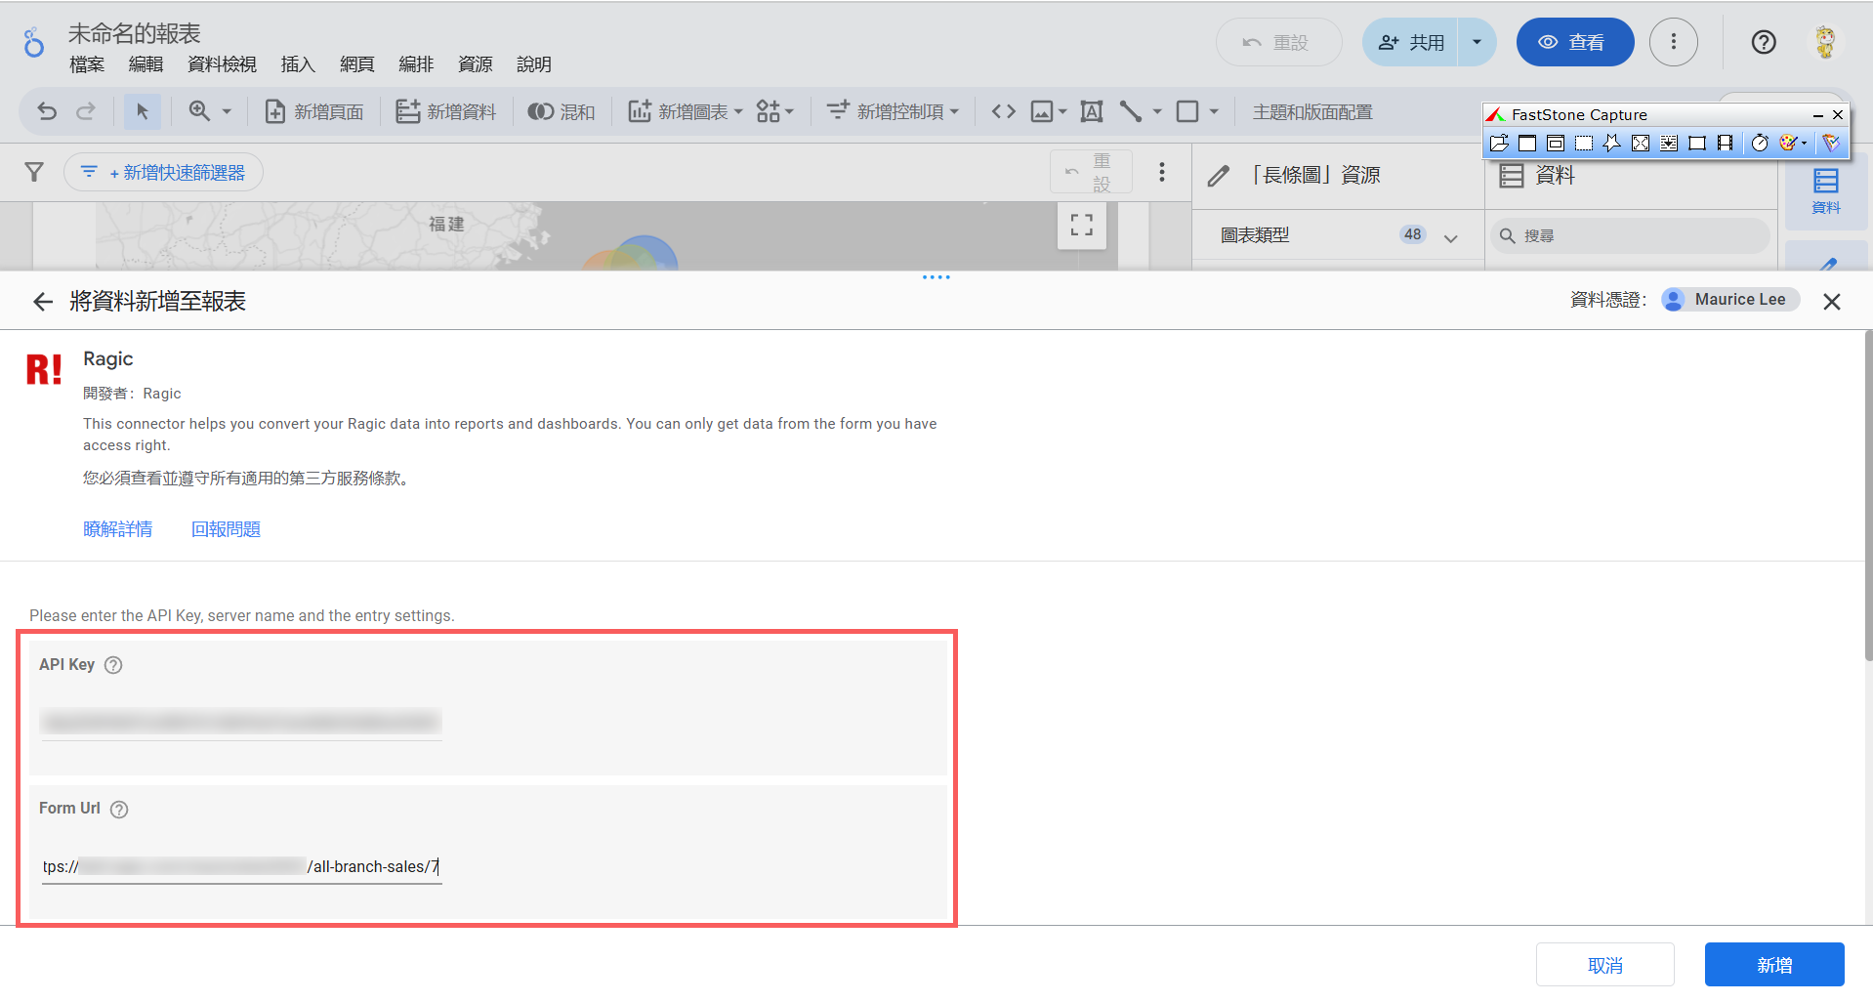Open the 資料檢視 menu

click(222, 64)
